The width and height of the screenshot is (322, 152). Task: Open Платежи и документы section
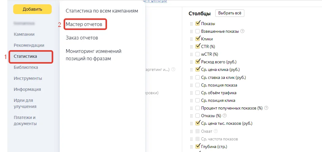point(25,120)
